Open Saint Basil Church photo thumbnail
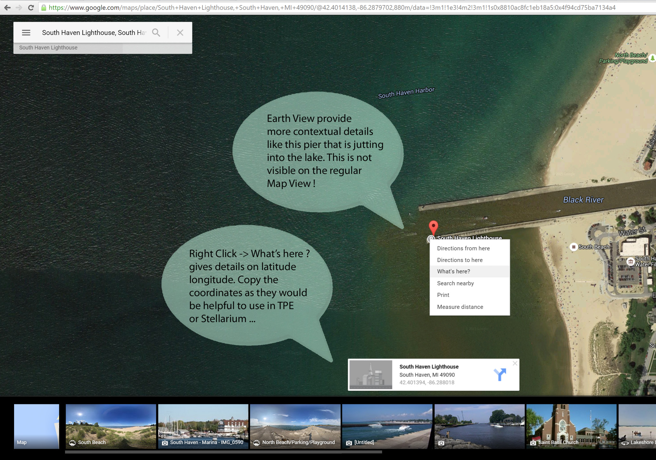The height and width of the screenshot is (460, 656). pyautogui.click(x=571, y=426)
